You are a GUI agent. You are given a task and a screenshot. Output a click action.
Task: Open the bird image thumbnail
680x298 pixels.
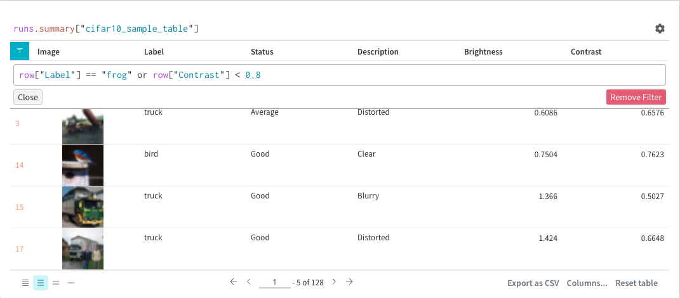(x=83, y=165)
